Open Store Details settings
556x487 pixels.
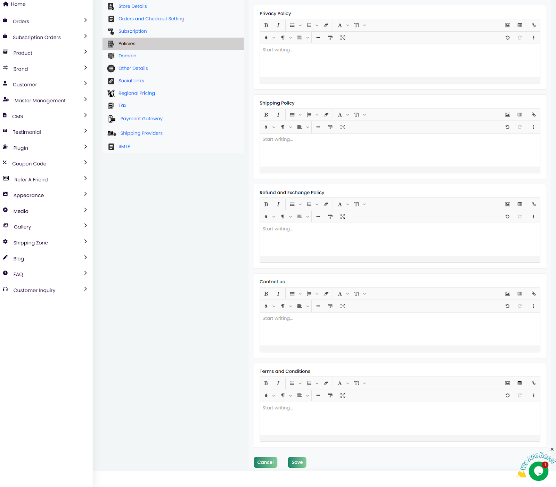132,6
